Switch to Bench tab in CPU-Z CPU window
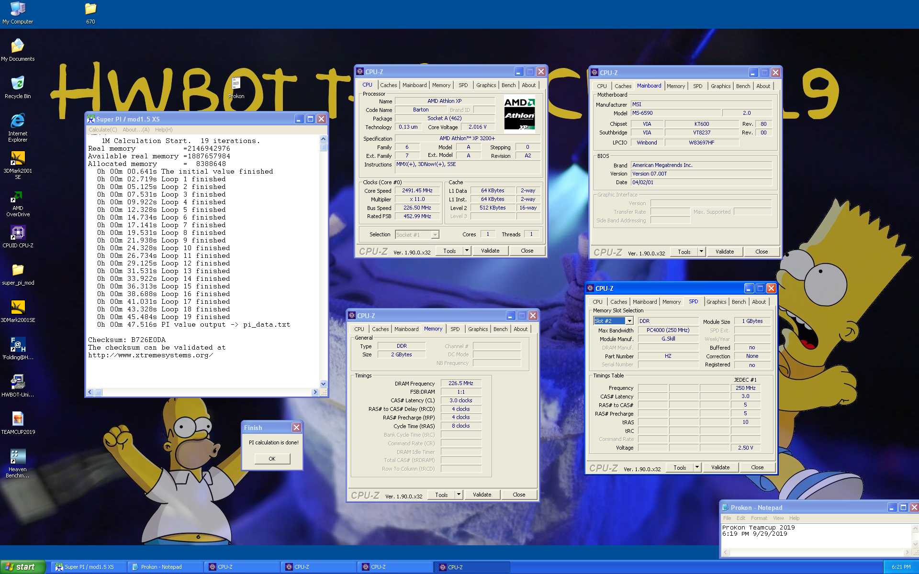Viewport: 919px width, 574px height. click(x=508, y=85)
